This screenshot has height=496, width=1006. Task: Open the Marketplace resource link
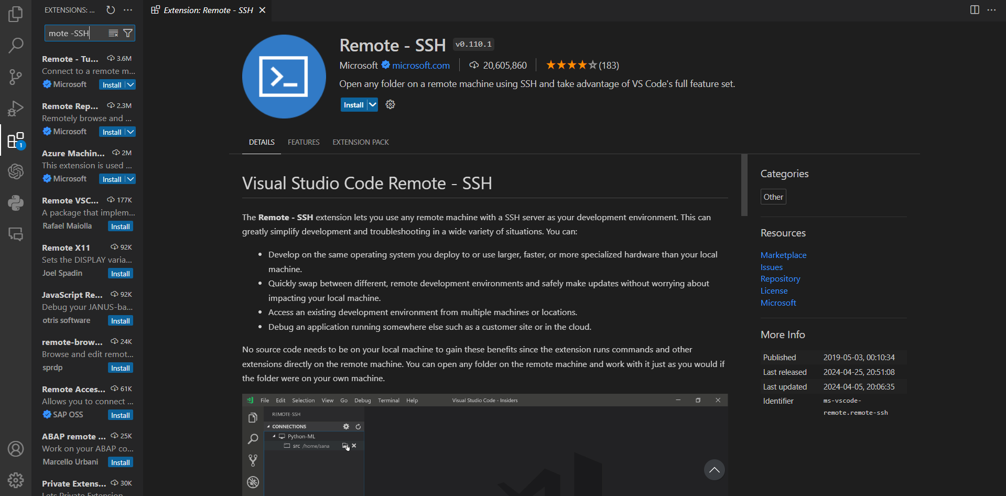(x=783, y=255)
